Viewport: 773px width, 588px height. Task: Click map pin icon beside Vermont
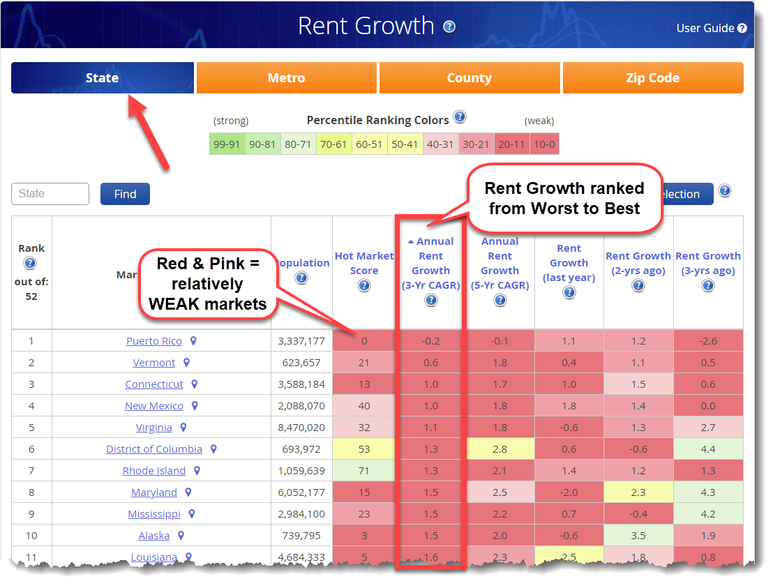[x=186, y=363]
